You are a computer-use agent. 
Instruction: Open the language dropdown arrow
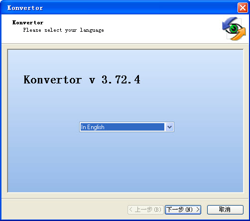169,127
